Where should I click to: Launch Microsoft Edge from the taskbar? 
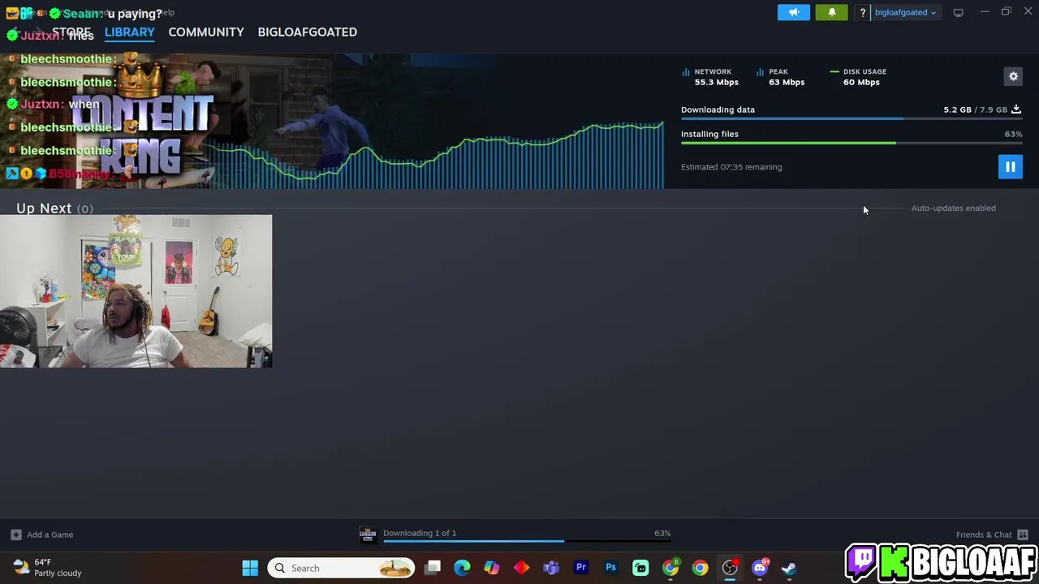(x=462, y=568)
